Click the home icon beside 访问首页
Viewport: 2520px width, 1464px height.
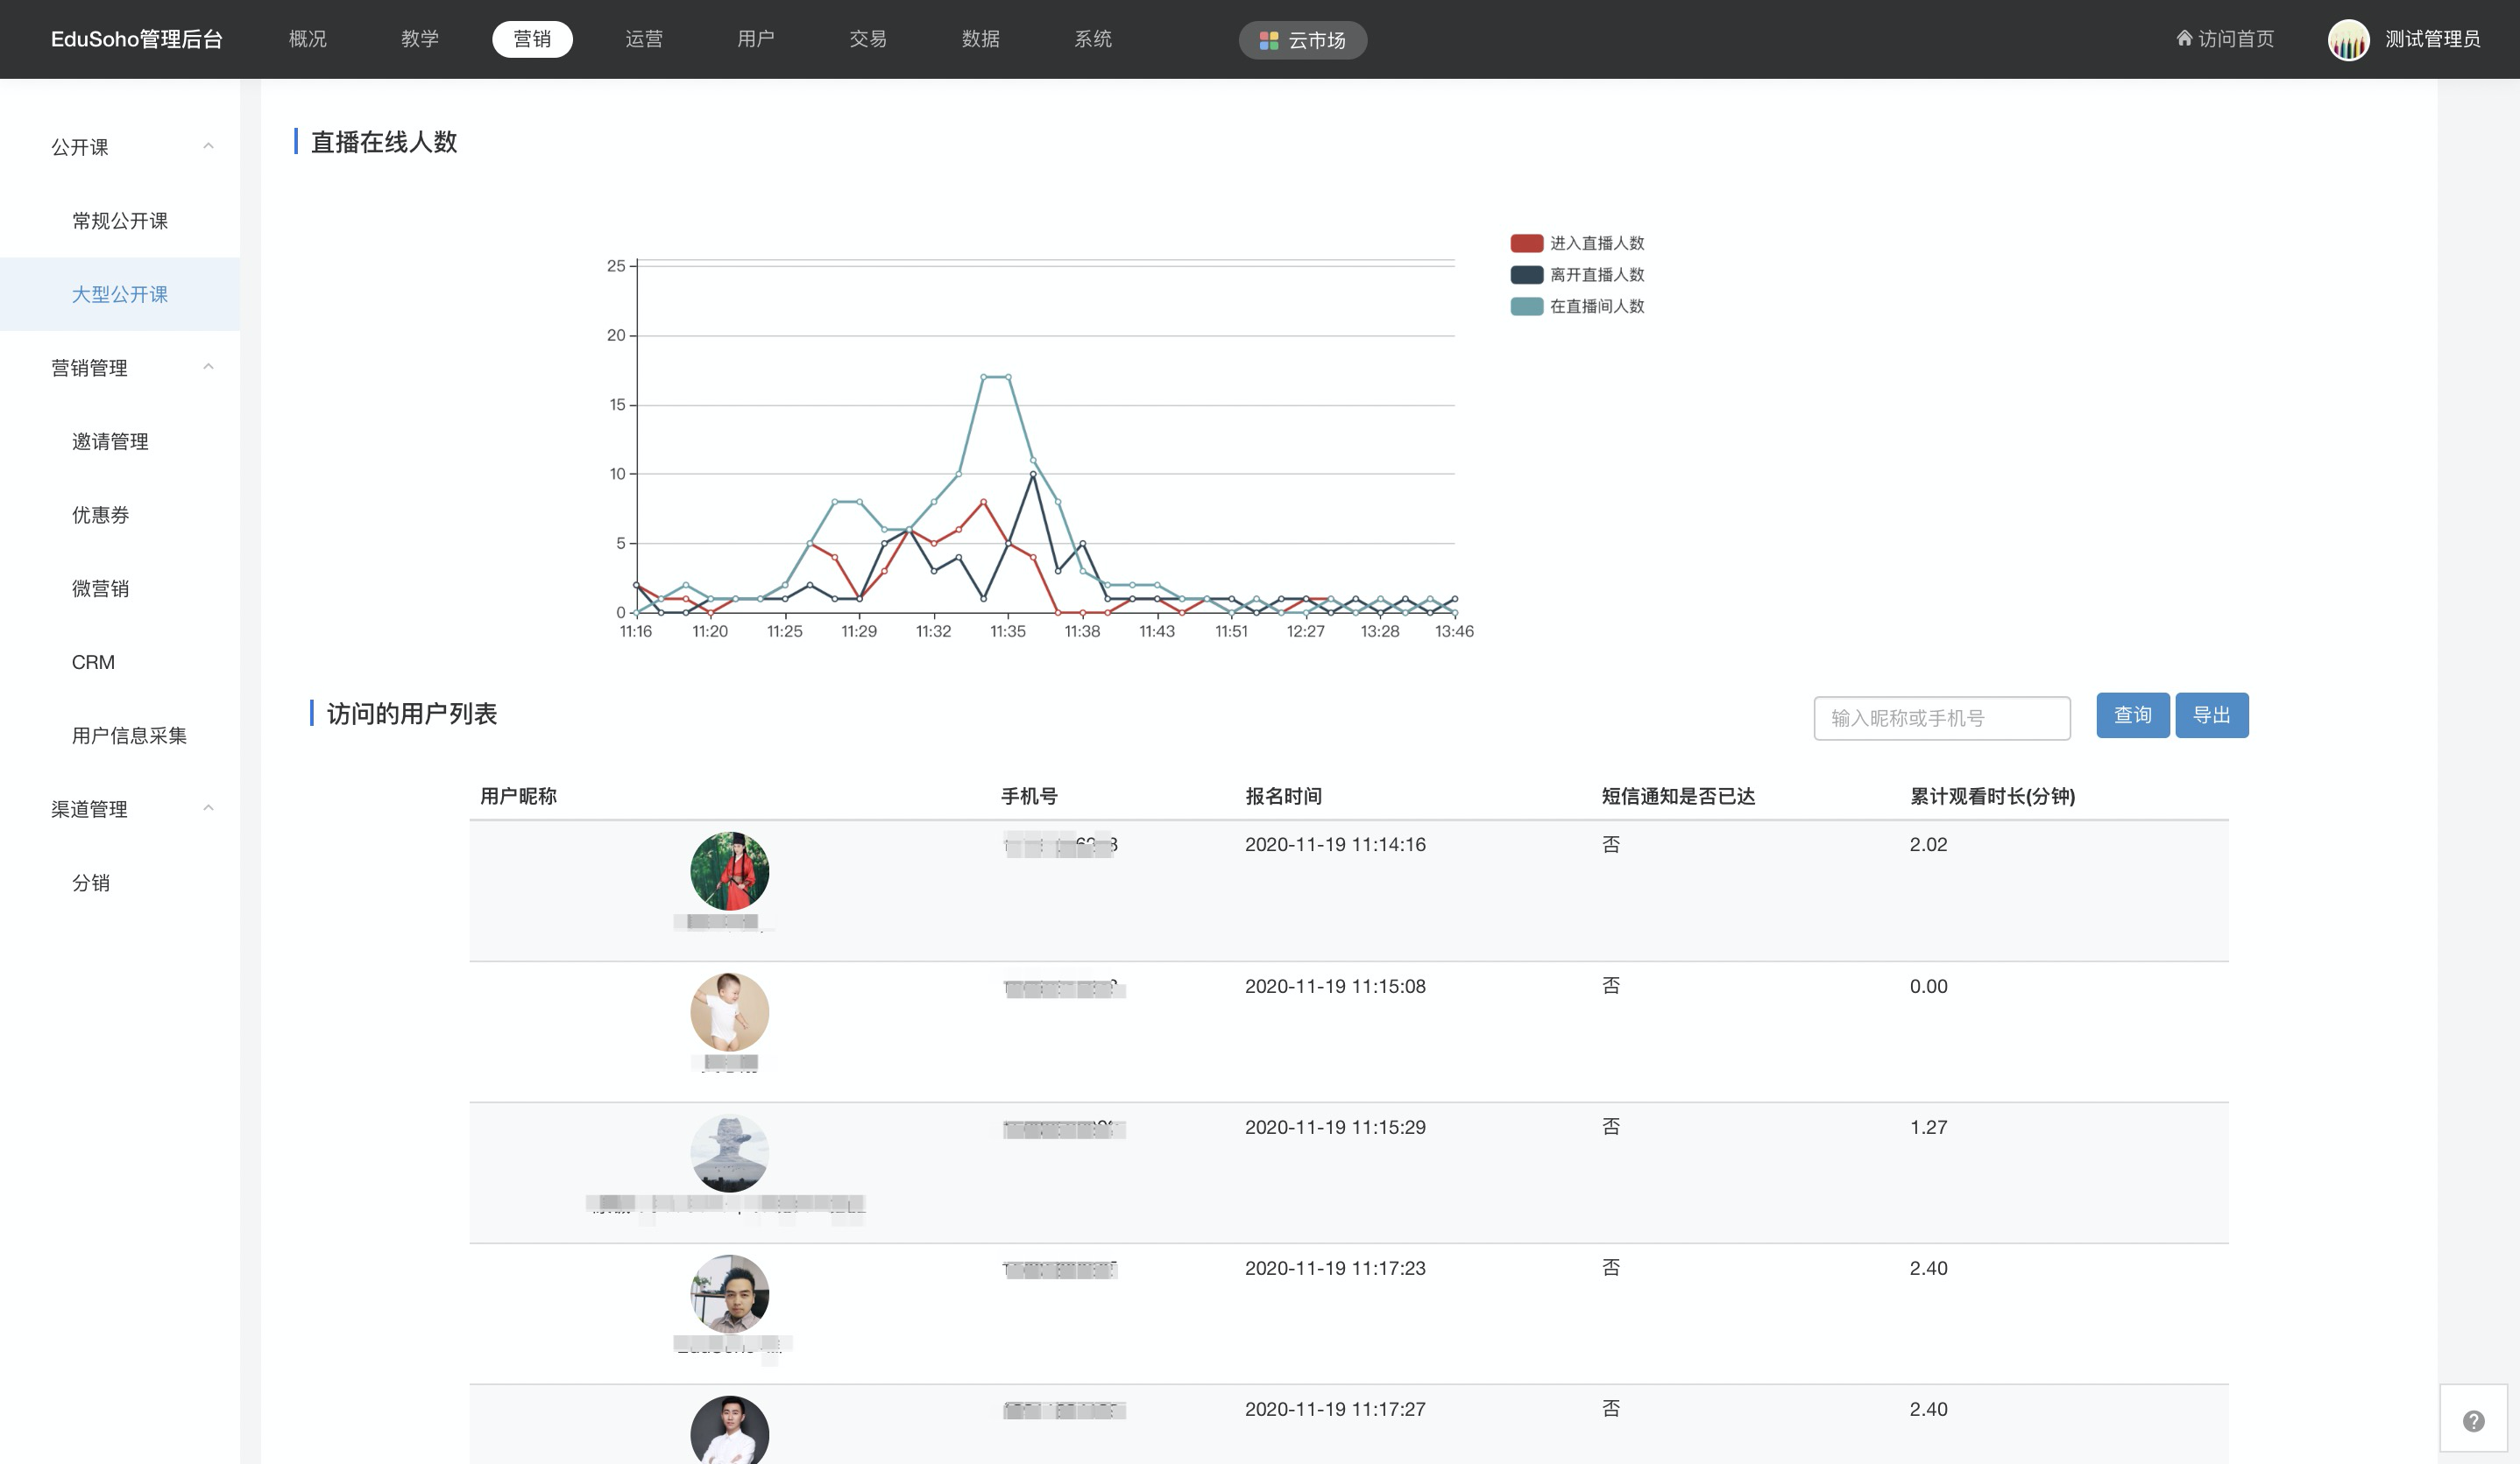(x=2184, y=38)
